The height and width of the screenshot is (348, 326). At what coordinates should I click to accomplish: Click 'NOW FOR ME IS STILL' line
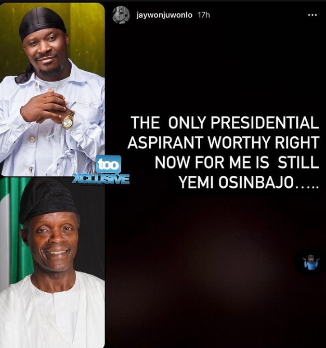click(x=237, y=162)
